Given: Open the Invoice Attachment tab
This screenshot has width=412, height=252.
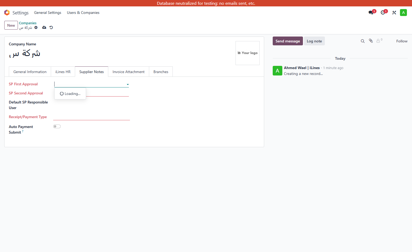Looking at the screenshot, I should tap(129, 72).
